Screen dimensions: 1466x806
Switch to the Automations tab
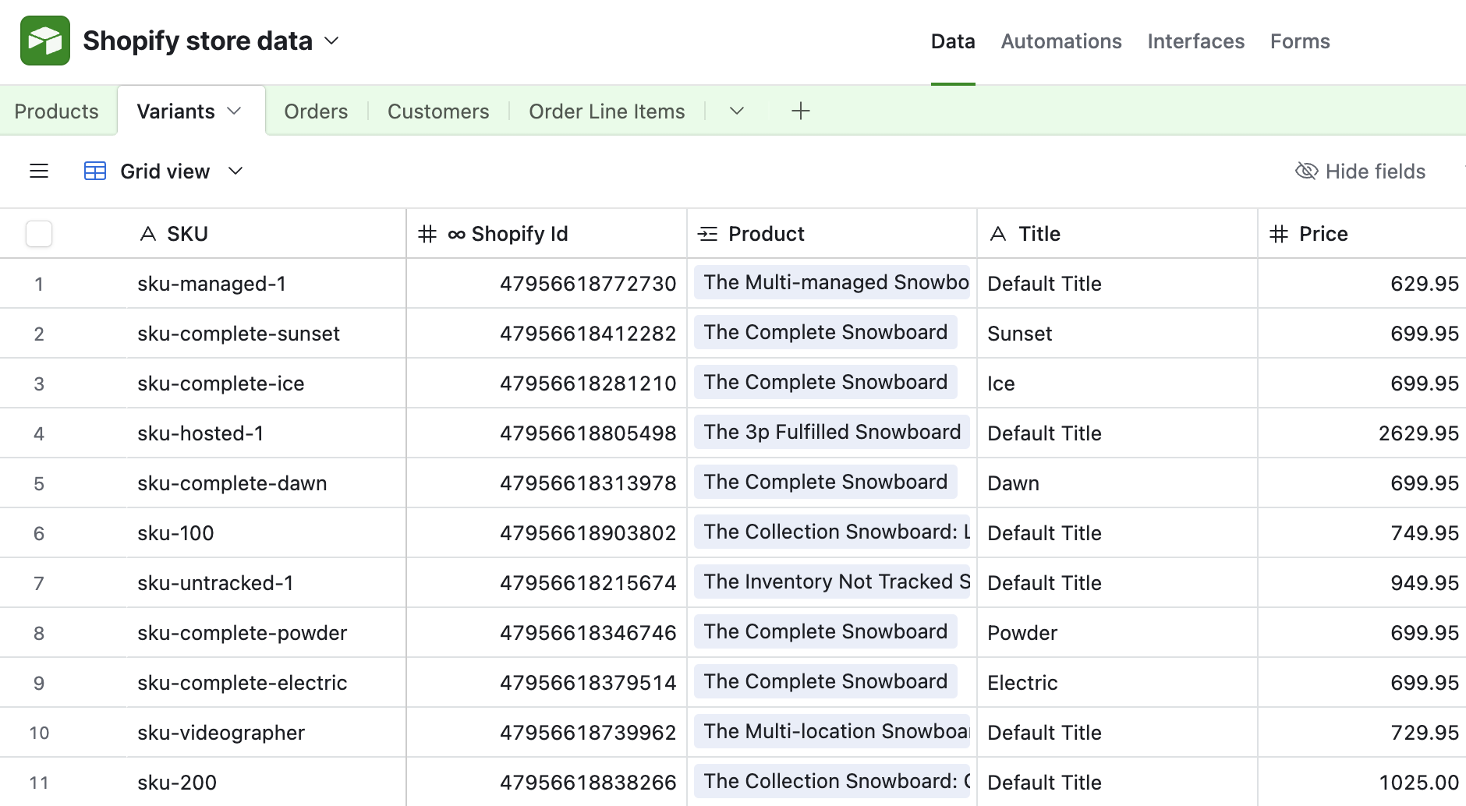click(1061, 41)
